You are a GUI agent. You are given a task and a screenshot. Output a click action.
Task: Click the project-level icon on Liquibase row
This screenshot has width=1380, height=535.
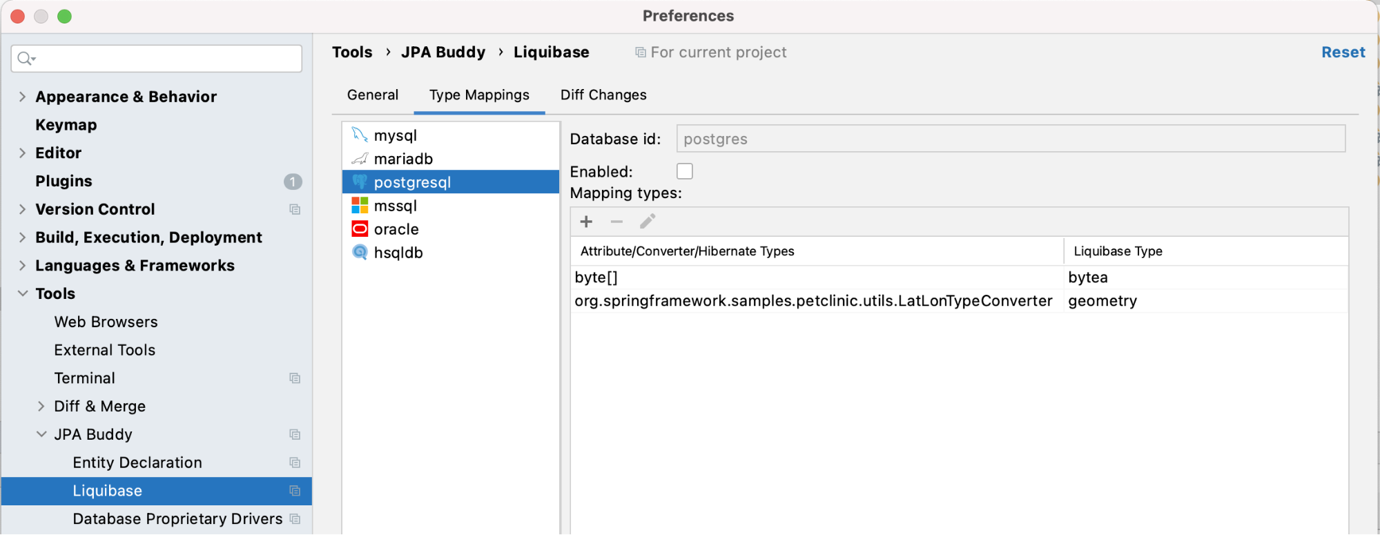pos(295,491)
